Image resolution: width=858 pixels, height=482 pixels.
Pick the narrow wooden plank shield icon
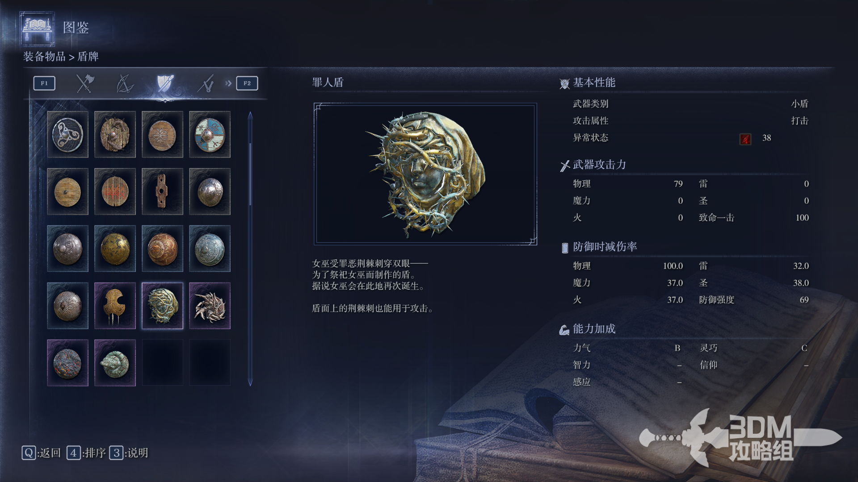pyautogui.click(x=162, y=191)
